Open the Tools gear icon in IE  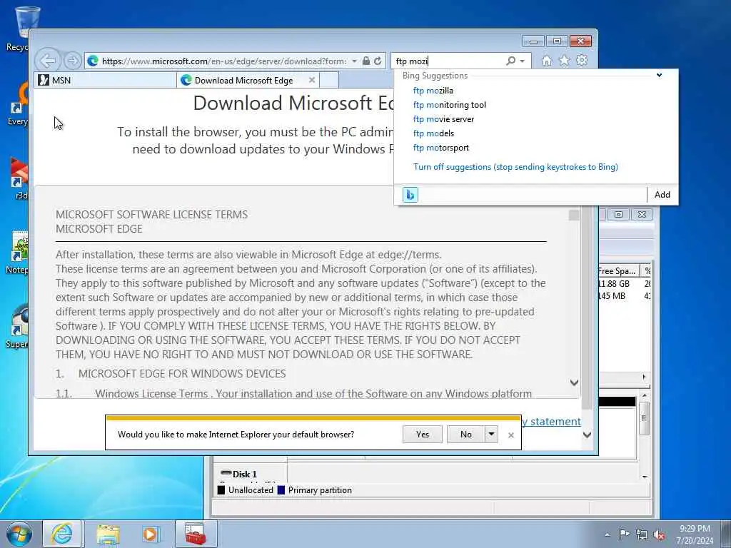point(582,60)
